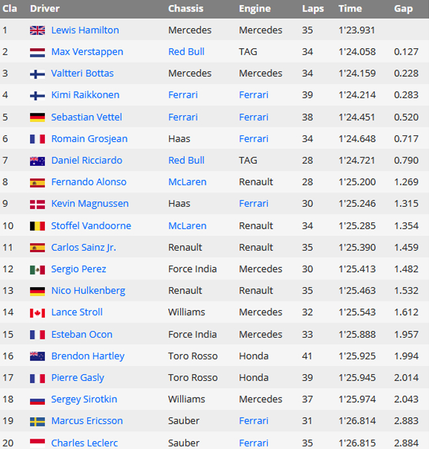This screenshot has height=449, width=429.
Task: Click the Time column header
Action: pos(350,9)
